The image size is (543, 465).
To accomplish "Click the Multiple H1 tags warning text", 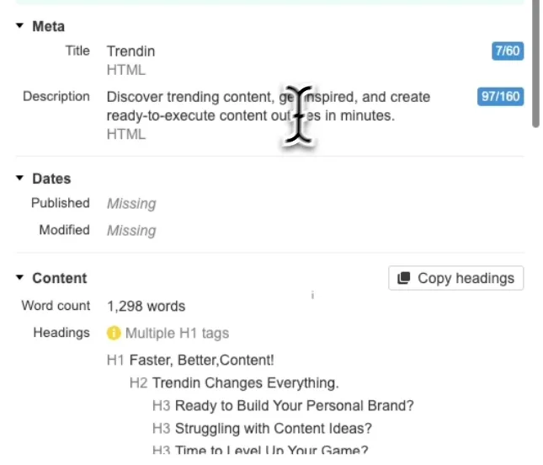I will (177, 333).
